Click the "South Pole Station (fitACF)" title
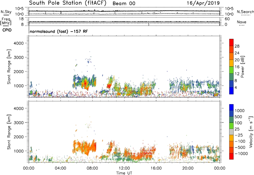The height and width of the screenshot is (175, 254). point(68,3)
